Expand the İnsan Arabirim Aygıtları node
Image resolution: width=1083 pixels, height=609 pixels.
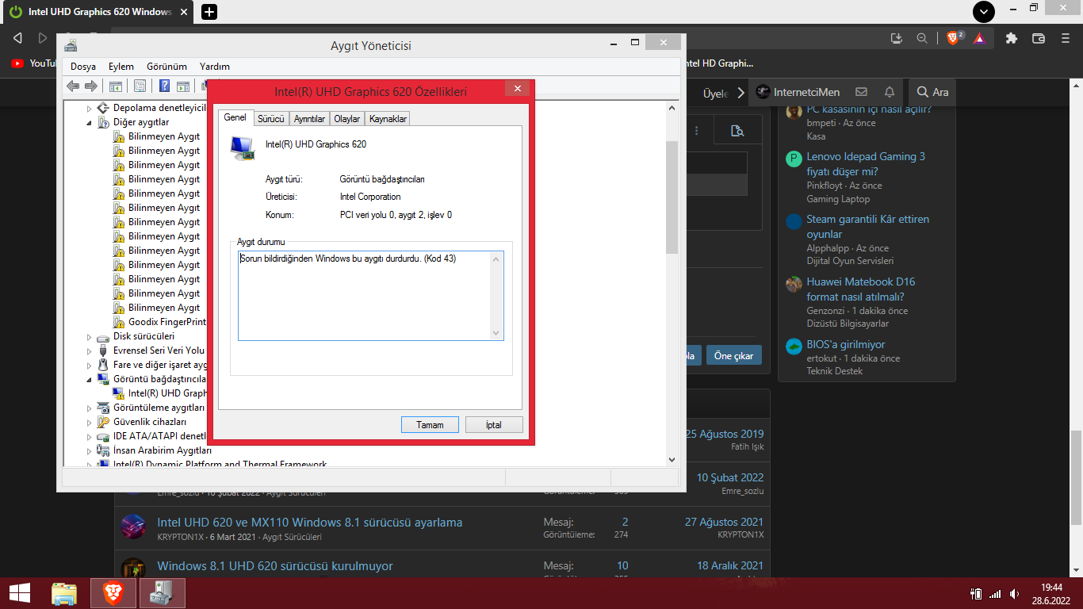pyautogui.click(x=89, y=450)
